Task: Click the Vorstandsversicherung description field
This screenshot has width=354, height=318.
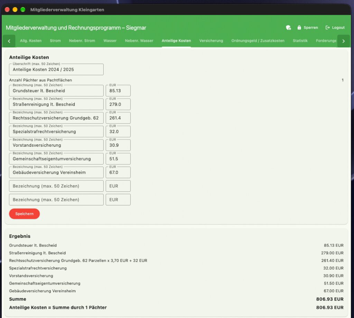Action: tap(56, 145)
